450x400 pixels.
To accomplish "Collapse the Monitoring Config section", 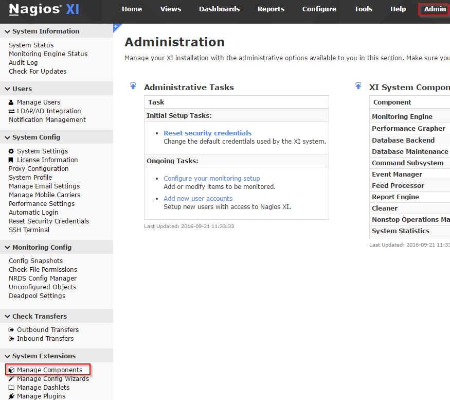I will point(8,248).
